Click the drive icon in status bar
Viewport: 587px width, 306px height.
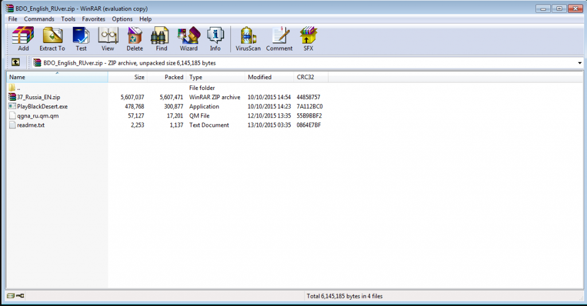(10, 296)
